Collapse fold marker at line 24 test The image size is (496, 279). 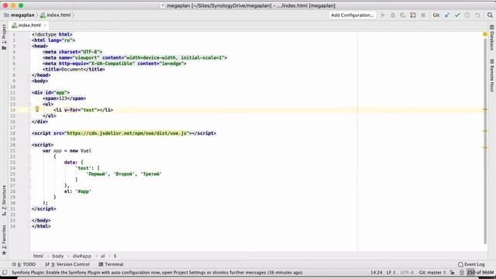pyautogui.click(x=29, y=168)
